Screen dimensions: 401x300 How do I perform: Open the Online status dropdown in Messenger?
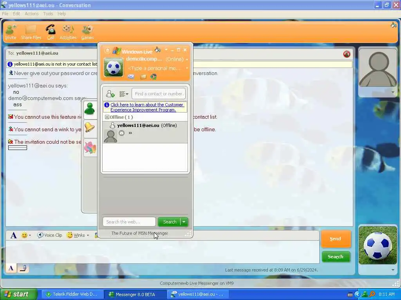(x=187, y=59)
